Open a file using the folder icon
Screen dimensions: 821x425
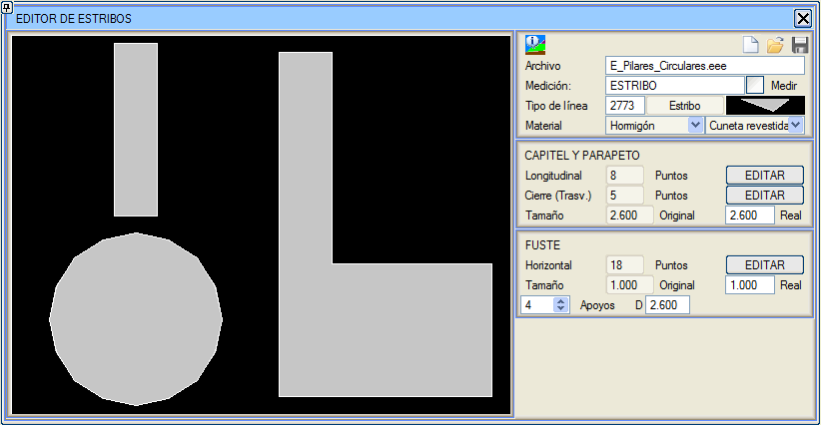tap(775, 45)
